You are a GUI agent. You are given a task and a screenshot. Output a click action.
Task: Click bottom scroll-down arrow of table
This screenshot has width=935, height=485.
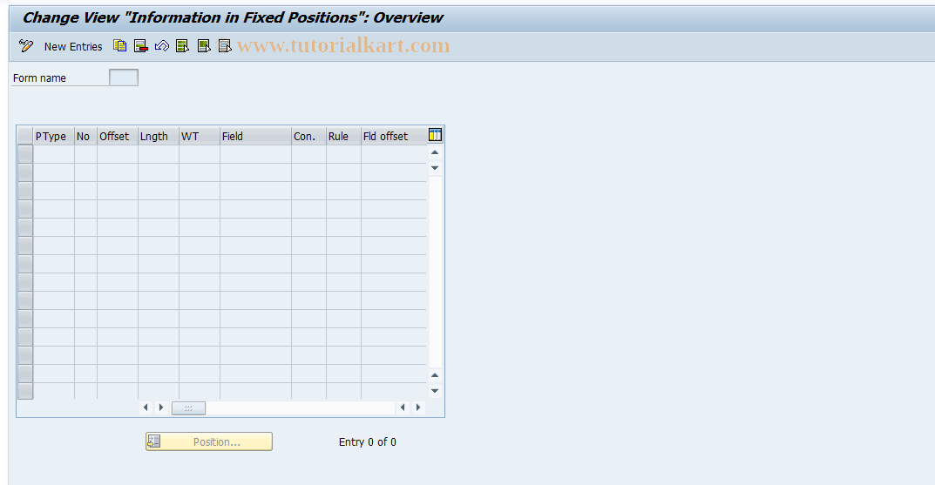pyautogui.click(x=436, y=391)
